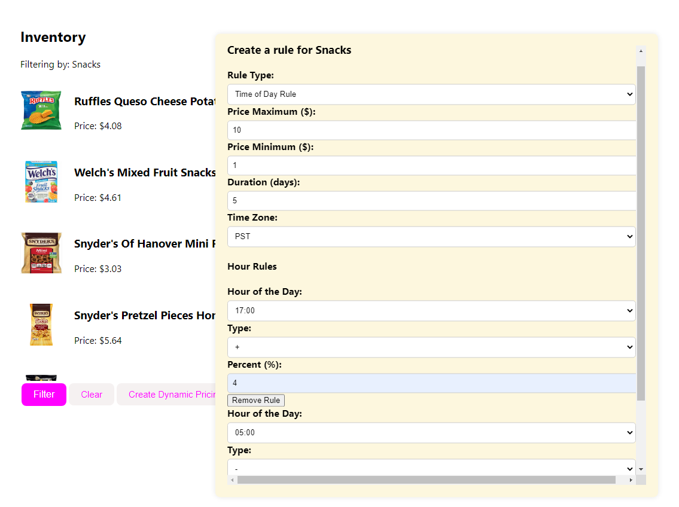The image size is (679, 507).
Task: Click the horizontal scrollbar left arrow
Action: [233, 480]
